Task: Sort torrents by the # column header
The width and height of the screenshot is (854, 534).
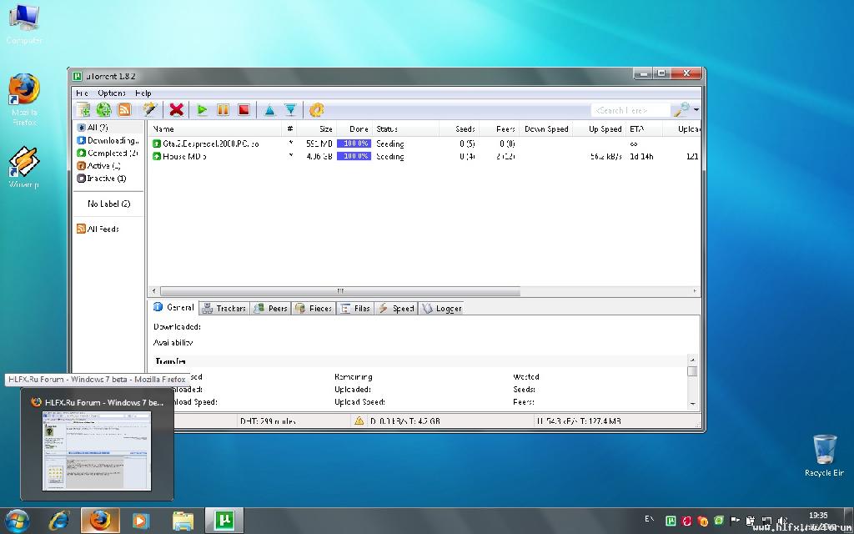Action: coord(289,129)
